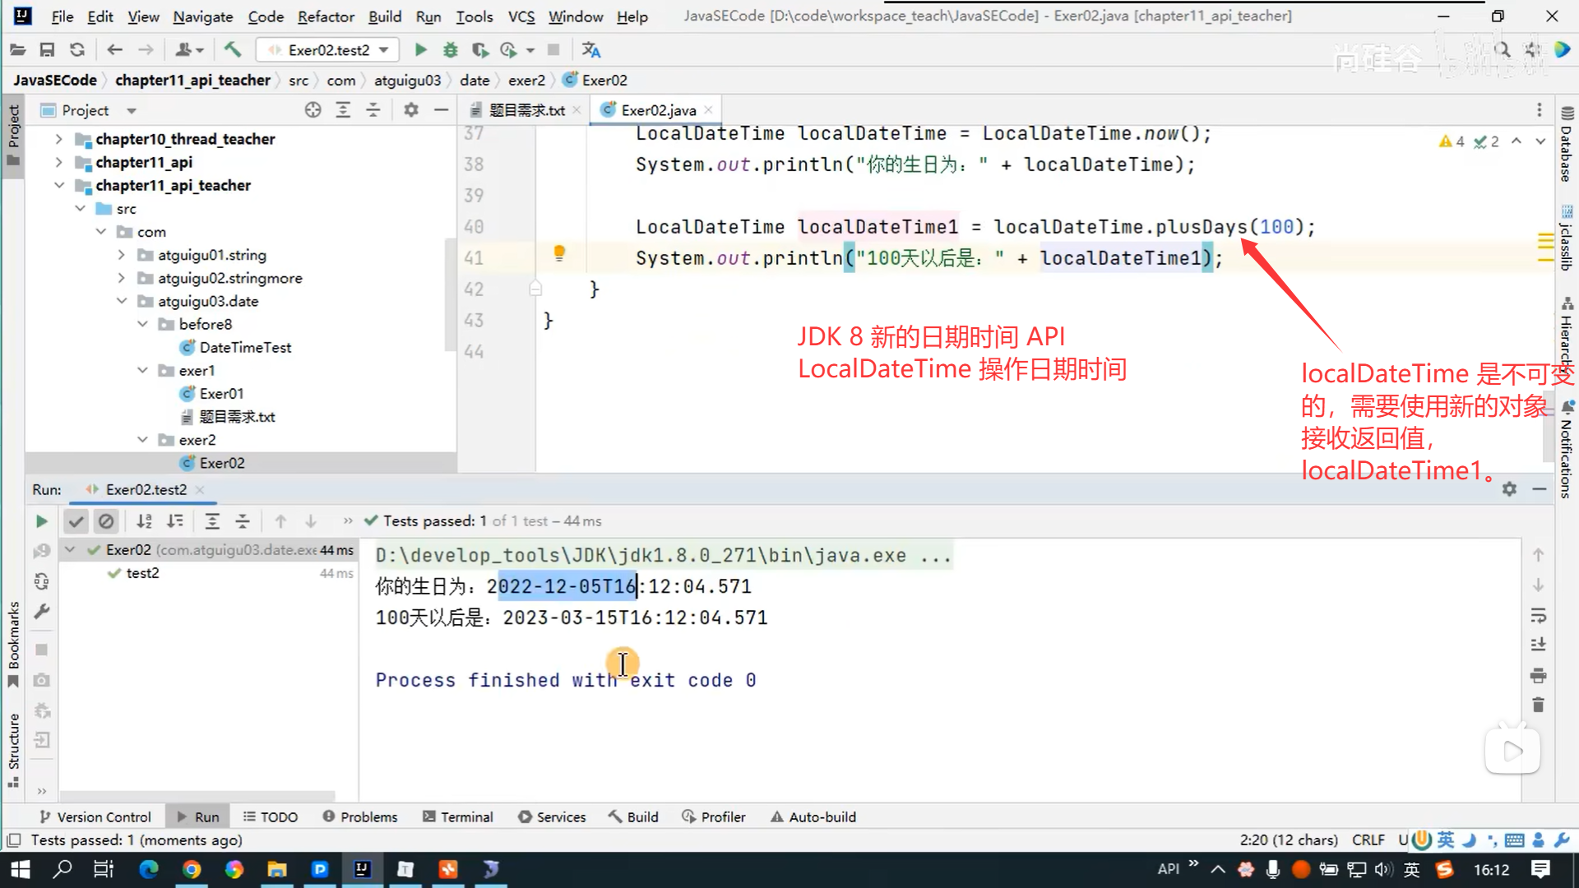Open the Terminal tool window
The width and height of the screenshot is (1579, 888).
coord(458,816)
